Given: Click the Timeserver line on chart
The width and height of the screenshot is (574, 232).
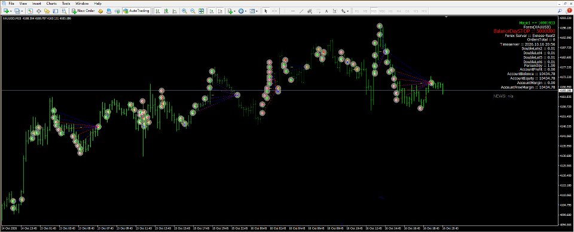Looking at the screenshot, I should tap(527, 44).
